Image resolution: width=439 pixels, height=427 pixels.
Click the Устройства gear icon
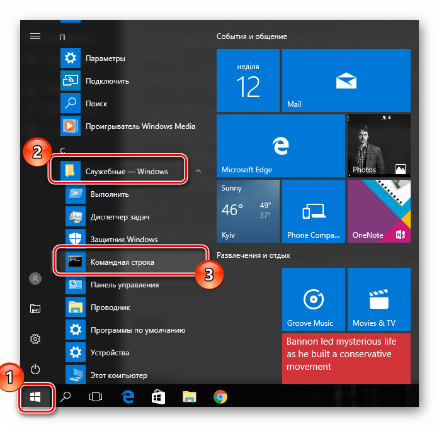76,352
